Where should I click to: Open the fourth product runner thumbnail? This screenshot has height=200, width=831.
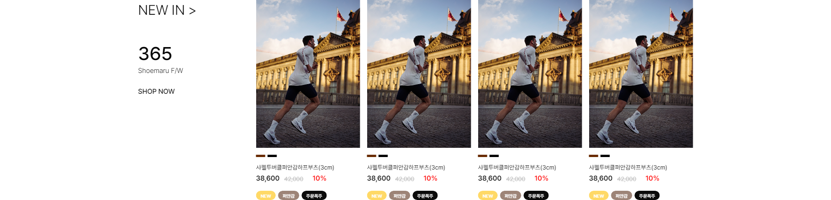pyautogui.click(x=641, y=74)
